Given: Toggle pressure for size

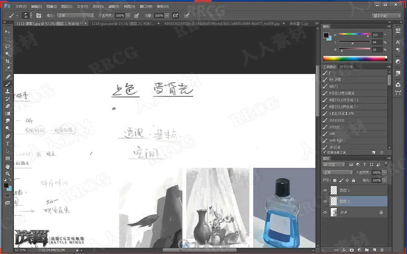Looking at the screenshot, I should (187, 16).
